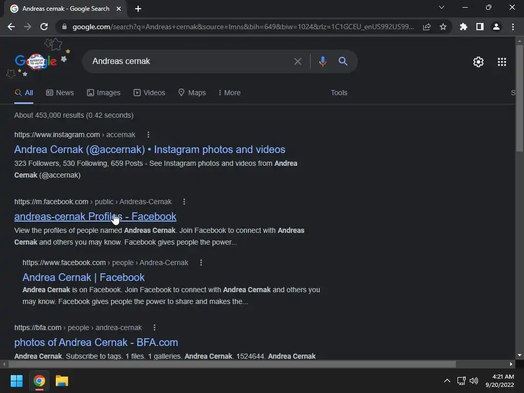Click the lock site info icon

64,27
